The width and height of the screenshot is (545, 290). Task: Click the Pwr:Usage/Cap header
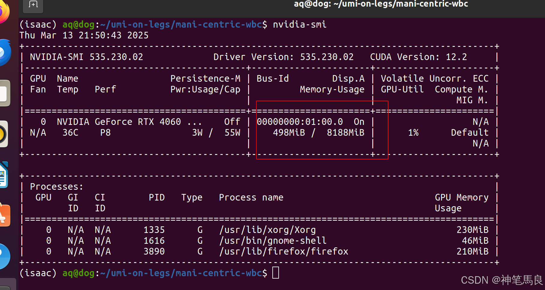pyautogui.click(x=205, y=89)
